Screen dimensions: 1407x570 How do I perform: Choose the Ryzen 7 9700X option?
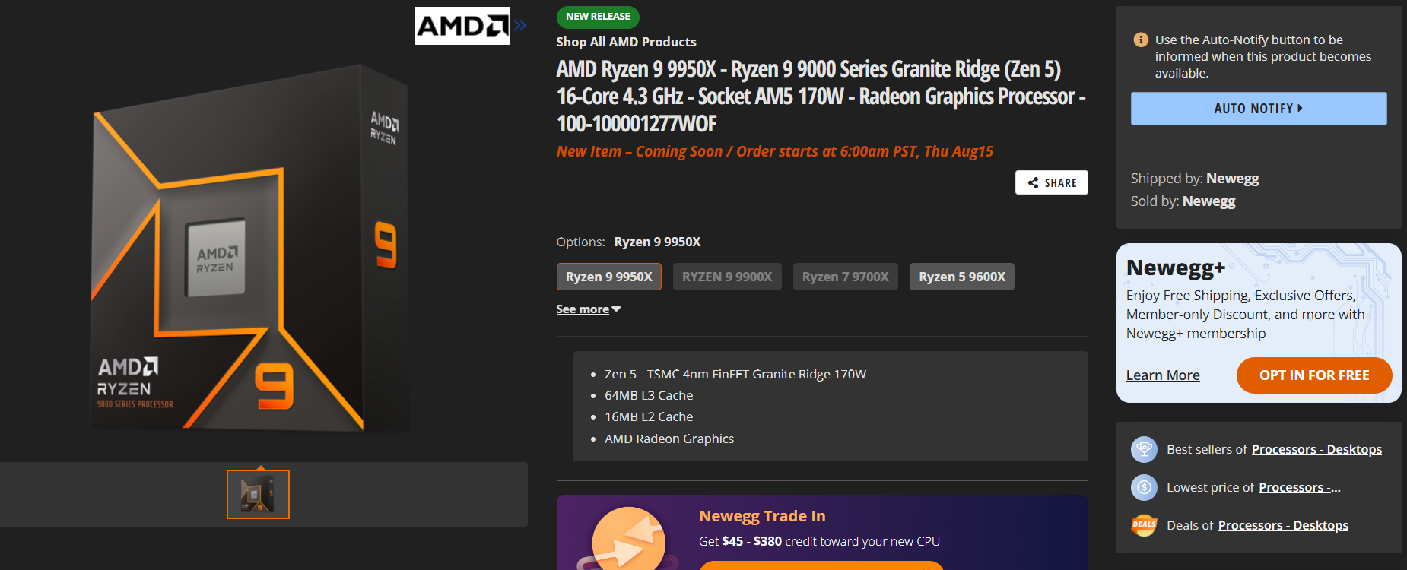pos(846,277)
